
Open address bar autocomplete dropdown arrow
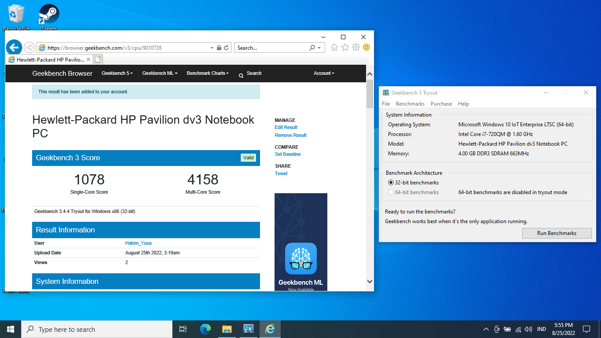pos(211,48)
